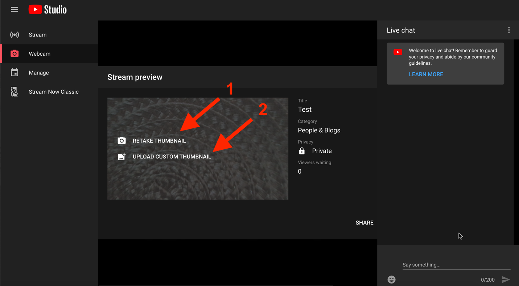Click the Stream broadcast icon

pyautogui.click(x=15, y=35)
